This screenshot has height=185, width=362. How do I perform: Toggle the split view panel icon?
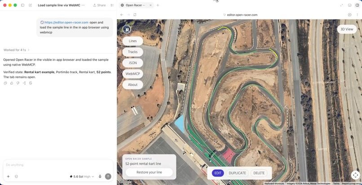[x=357, y=5]
